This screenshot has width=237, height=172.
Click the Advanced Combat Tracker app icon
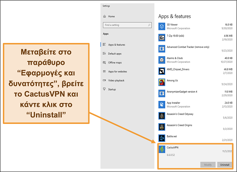[162, 48]
